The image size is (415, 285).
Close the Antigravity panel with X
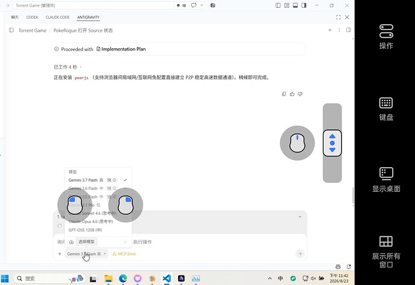(347, 17)
